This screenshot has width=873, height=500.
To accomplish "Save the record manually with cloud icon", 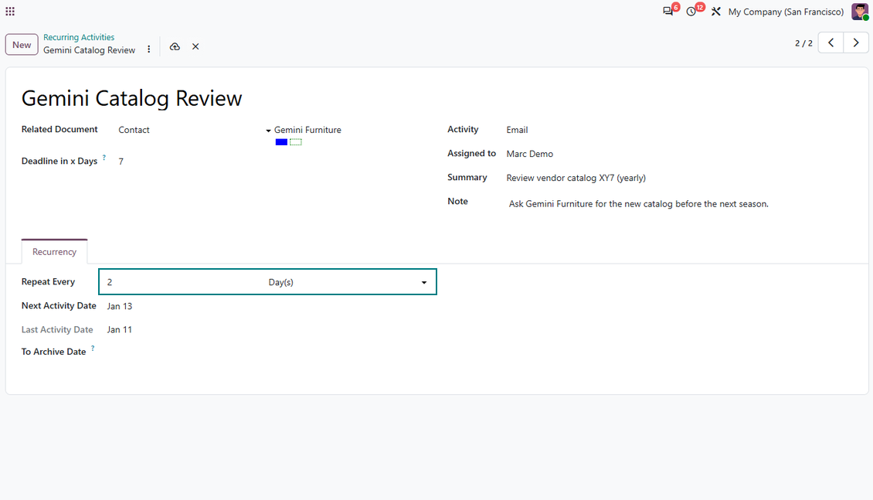I will coord(175,47).
